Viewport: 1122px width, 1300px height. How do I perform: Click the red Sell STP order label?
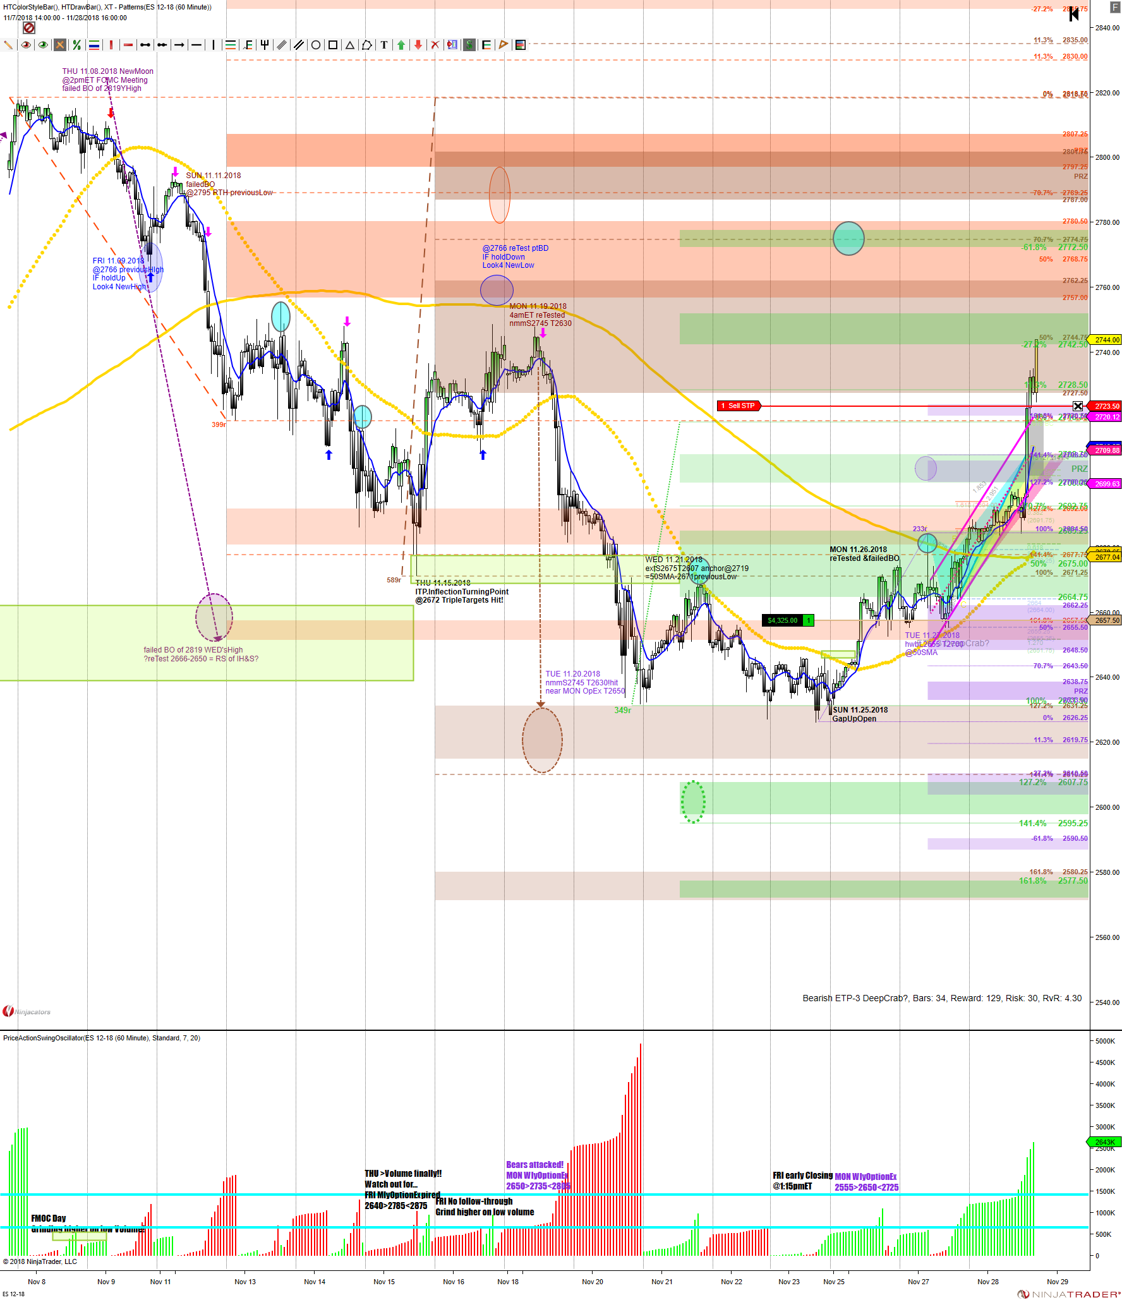tap(739, 406)
